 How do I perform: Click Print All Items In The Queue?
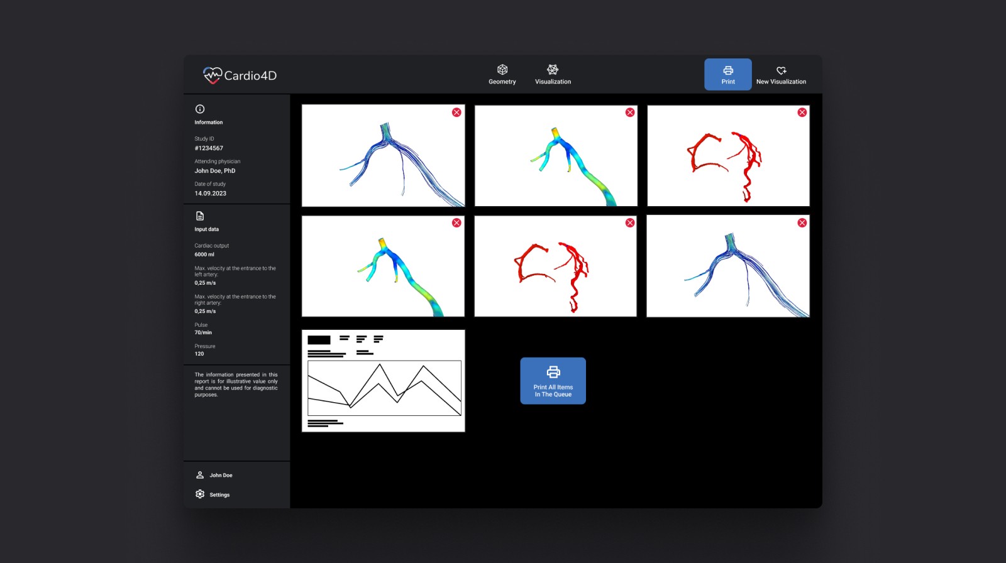pos(553,381)
